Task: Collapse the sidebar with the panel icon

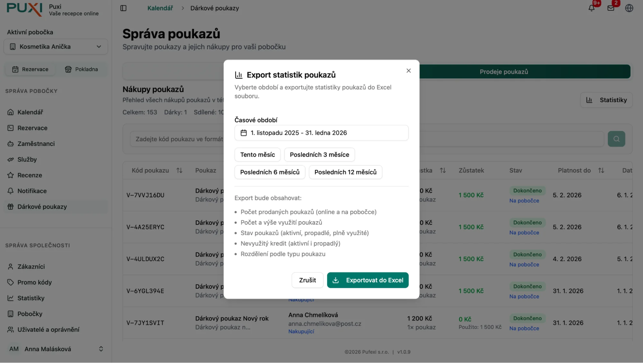Action: tap(124, 8)
